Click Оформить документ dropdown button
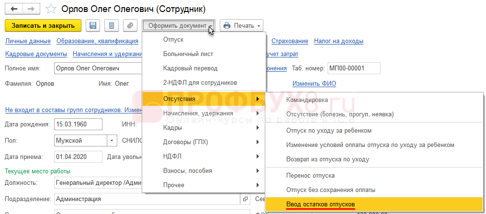 (179, 25)
